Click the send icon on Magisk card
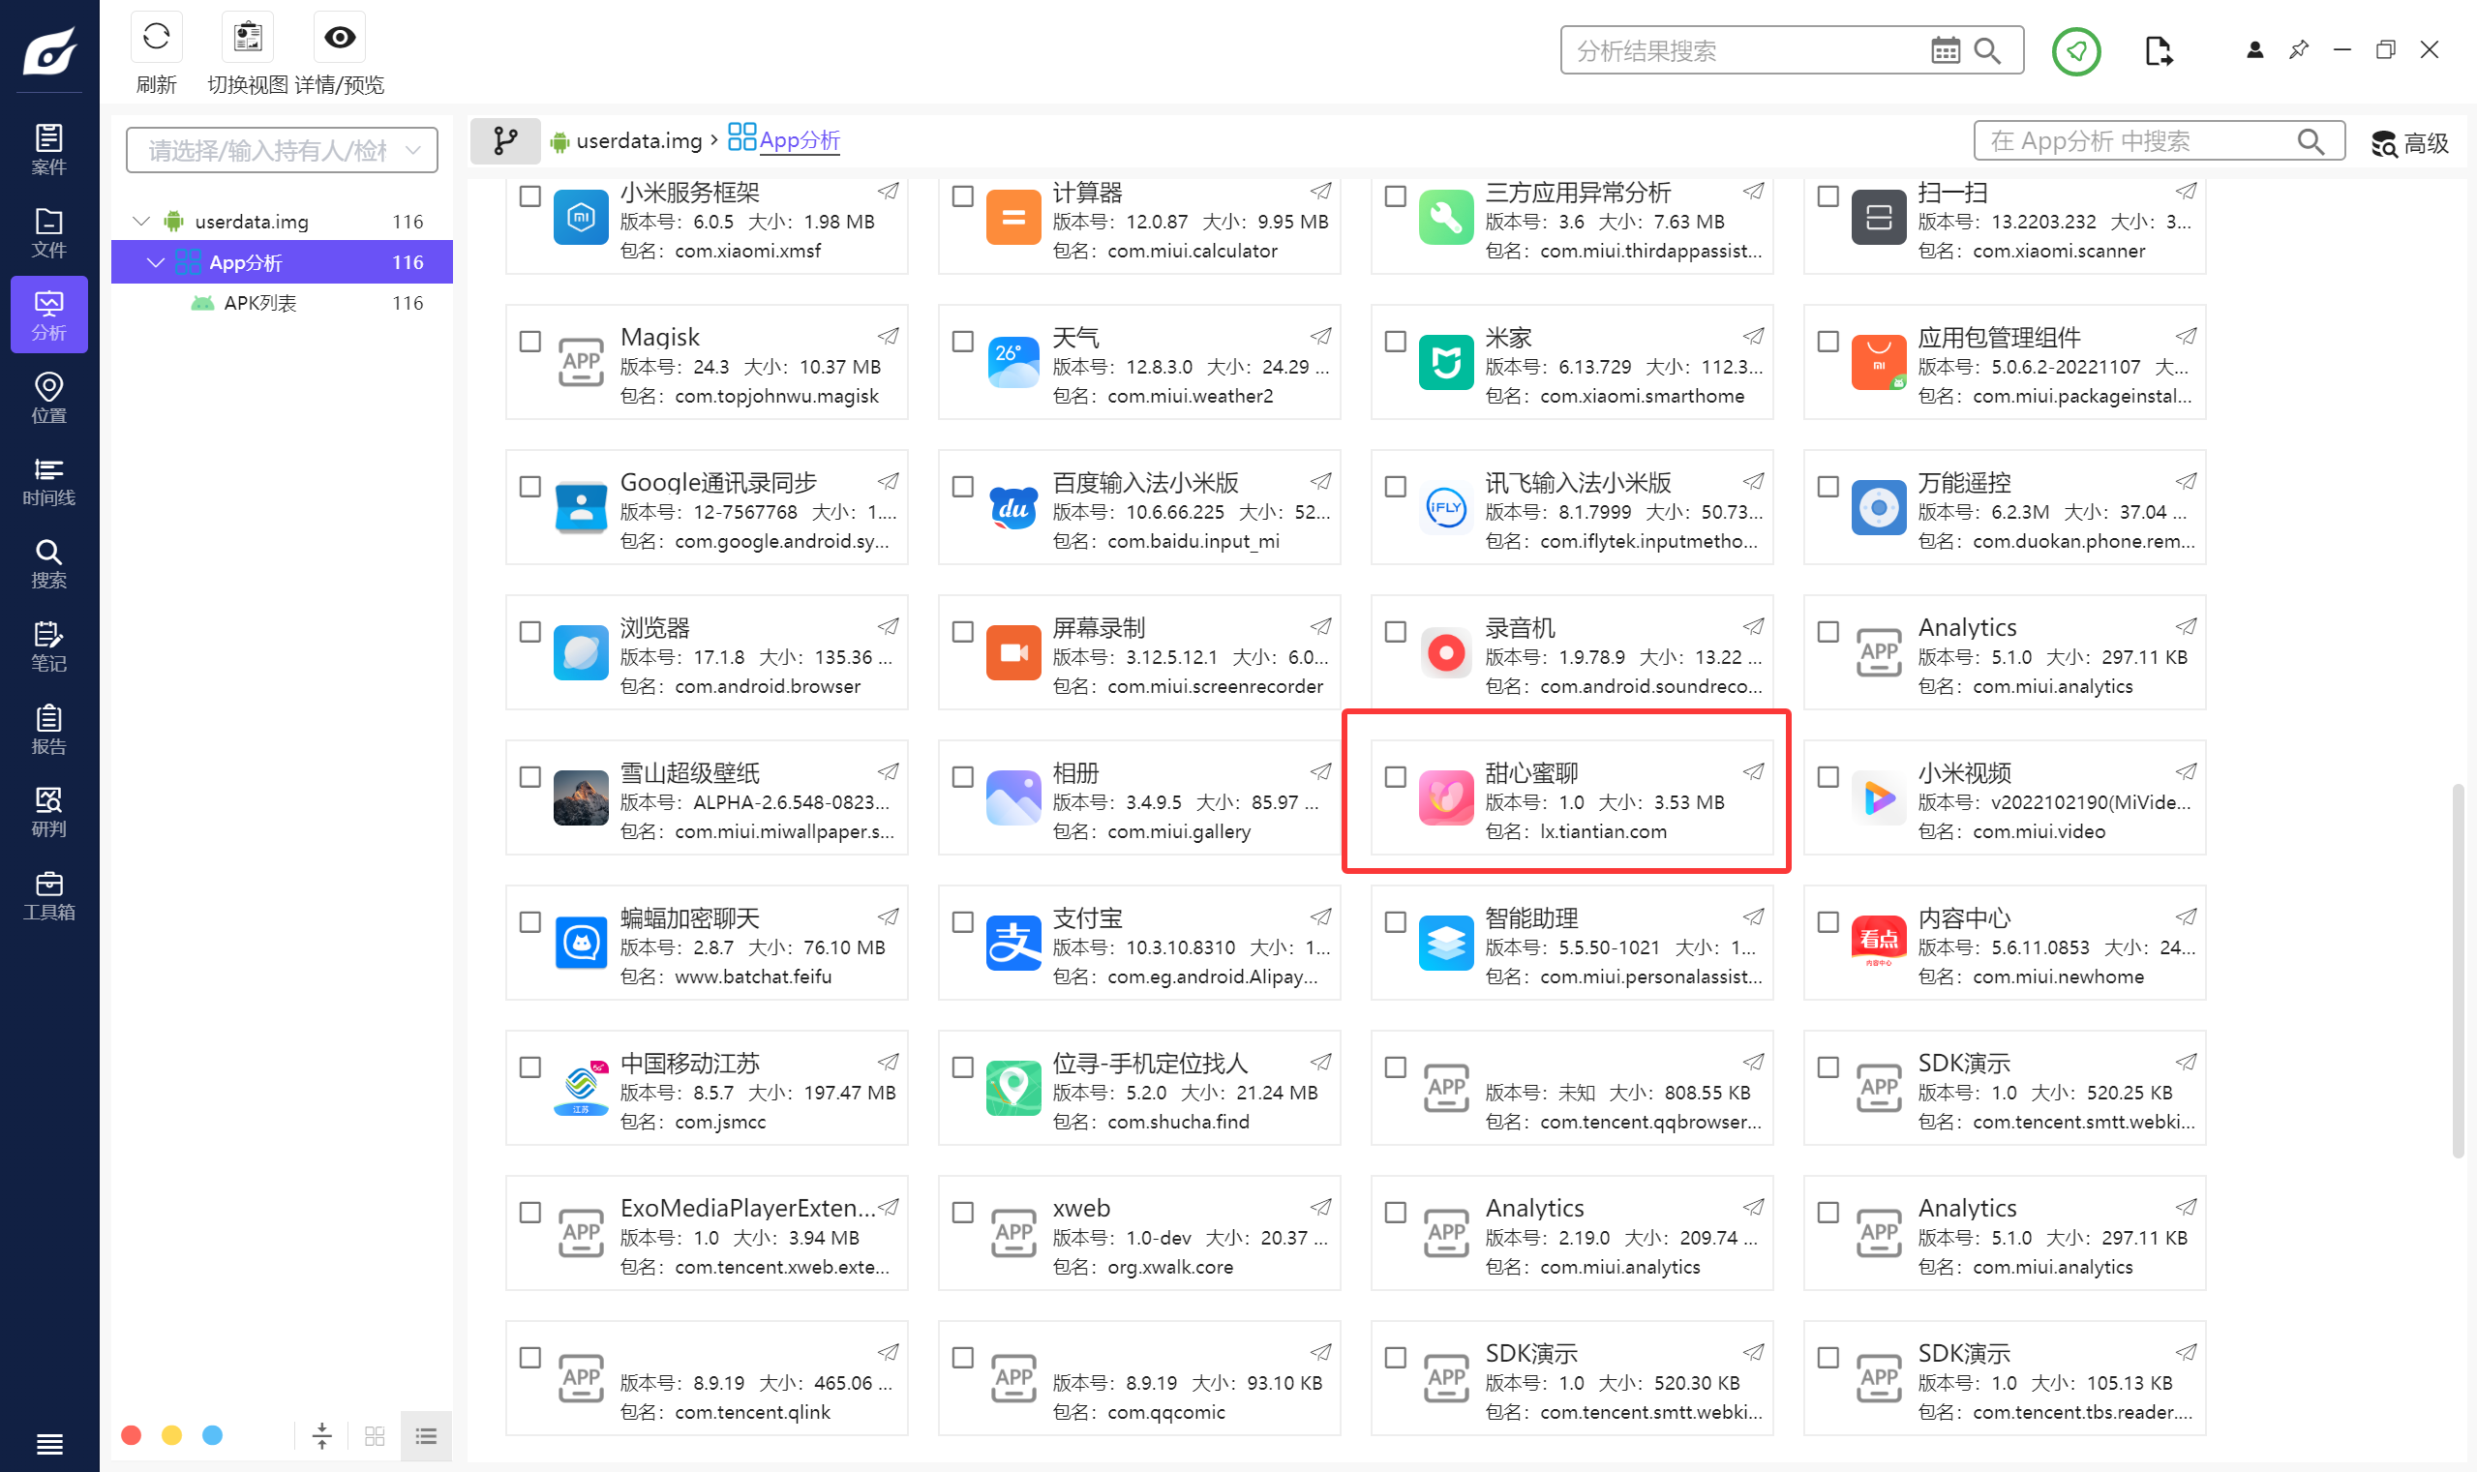 pos(888,336)
